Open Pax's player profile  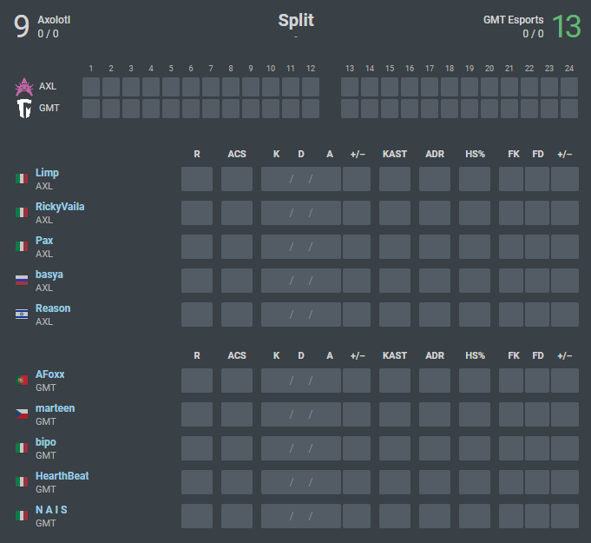pos(44,241)
